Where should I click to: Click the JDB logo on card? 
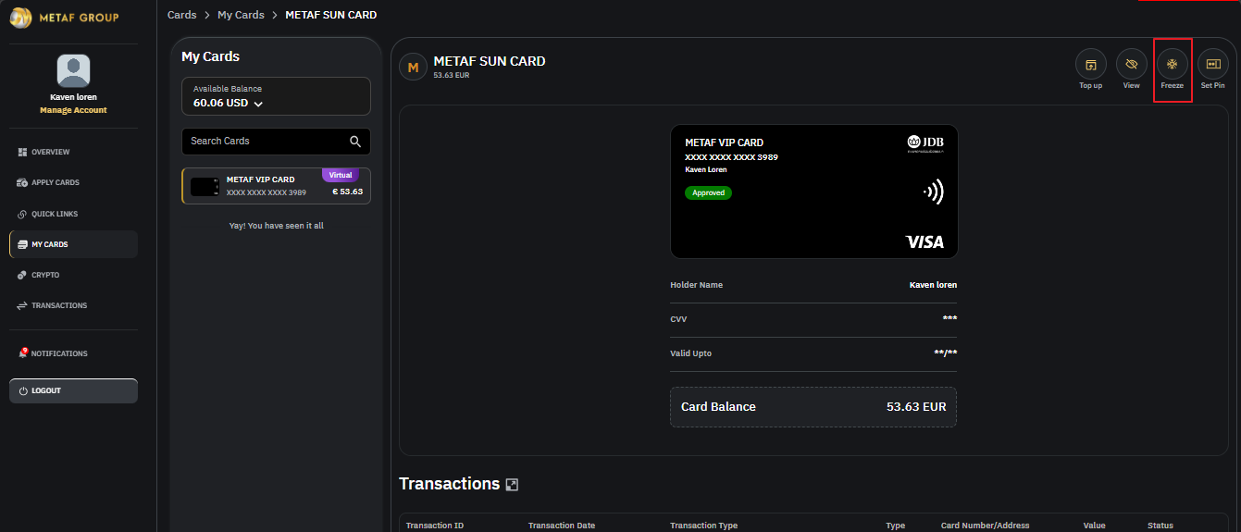[x=925, y=142]
